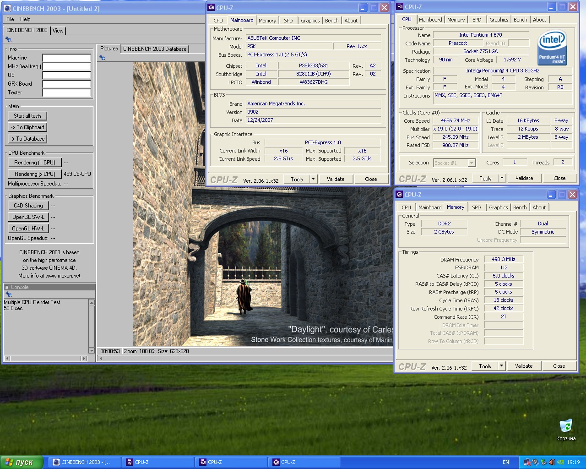
Task: Click the rendered Daylight benchmark picture
Action: coord(263,204)
